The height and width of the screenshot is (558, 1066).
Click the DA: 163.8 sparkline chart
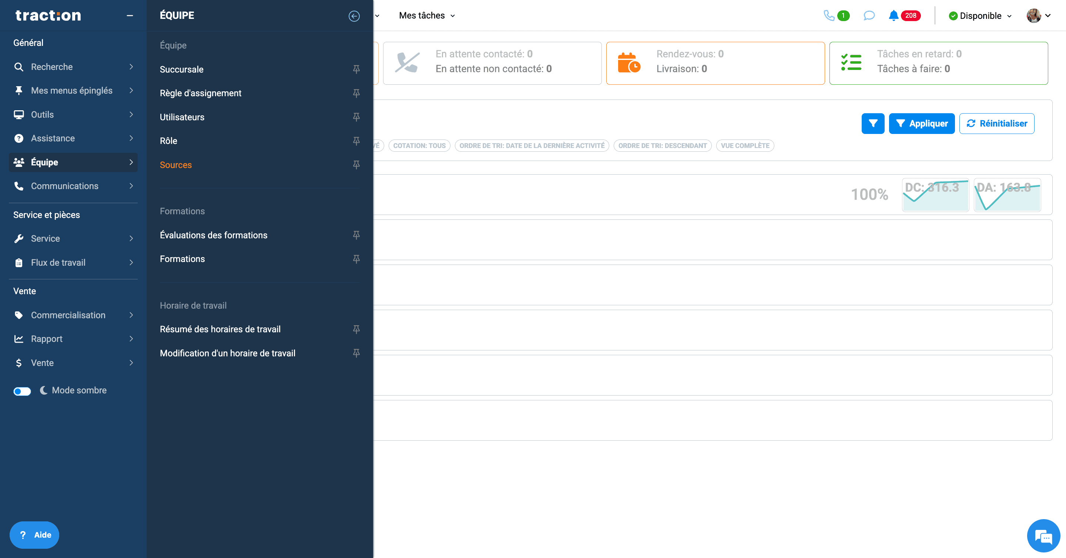pos(1007,195)
